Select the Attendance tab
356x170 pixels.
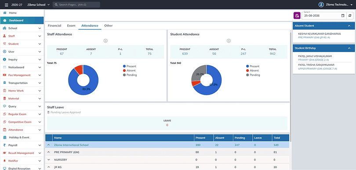pos(90,25)
